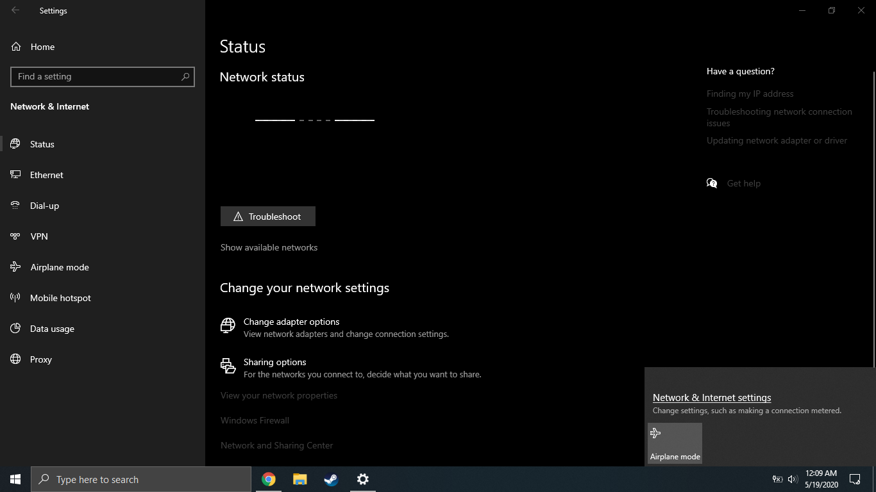Open the Action Center notifications icon
Viewport: 876px width, 492px height.
pyautogui.click(x=854, y=479)
